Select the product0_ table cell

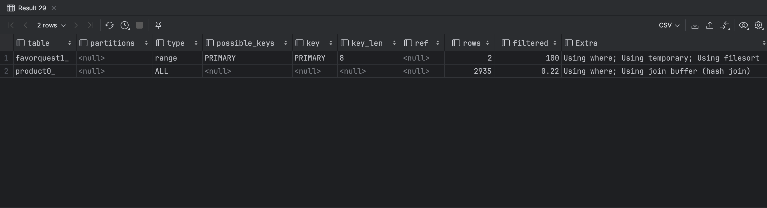45,71
